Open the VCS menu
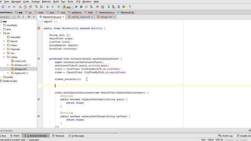251x141 pixels. (x=78, y=2)
